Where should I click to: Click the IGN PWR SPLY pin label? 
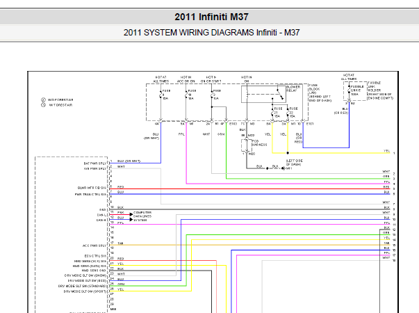pos(95,168)
